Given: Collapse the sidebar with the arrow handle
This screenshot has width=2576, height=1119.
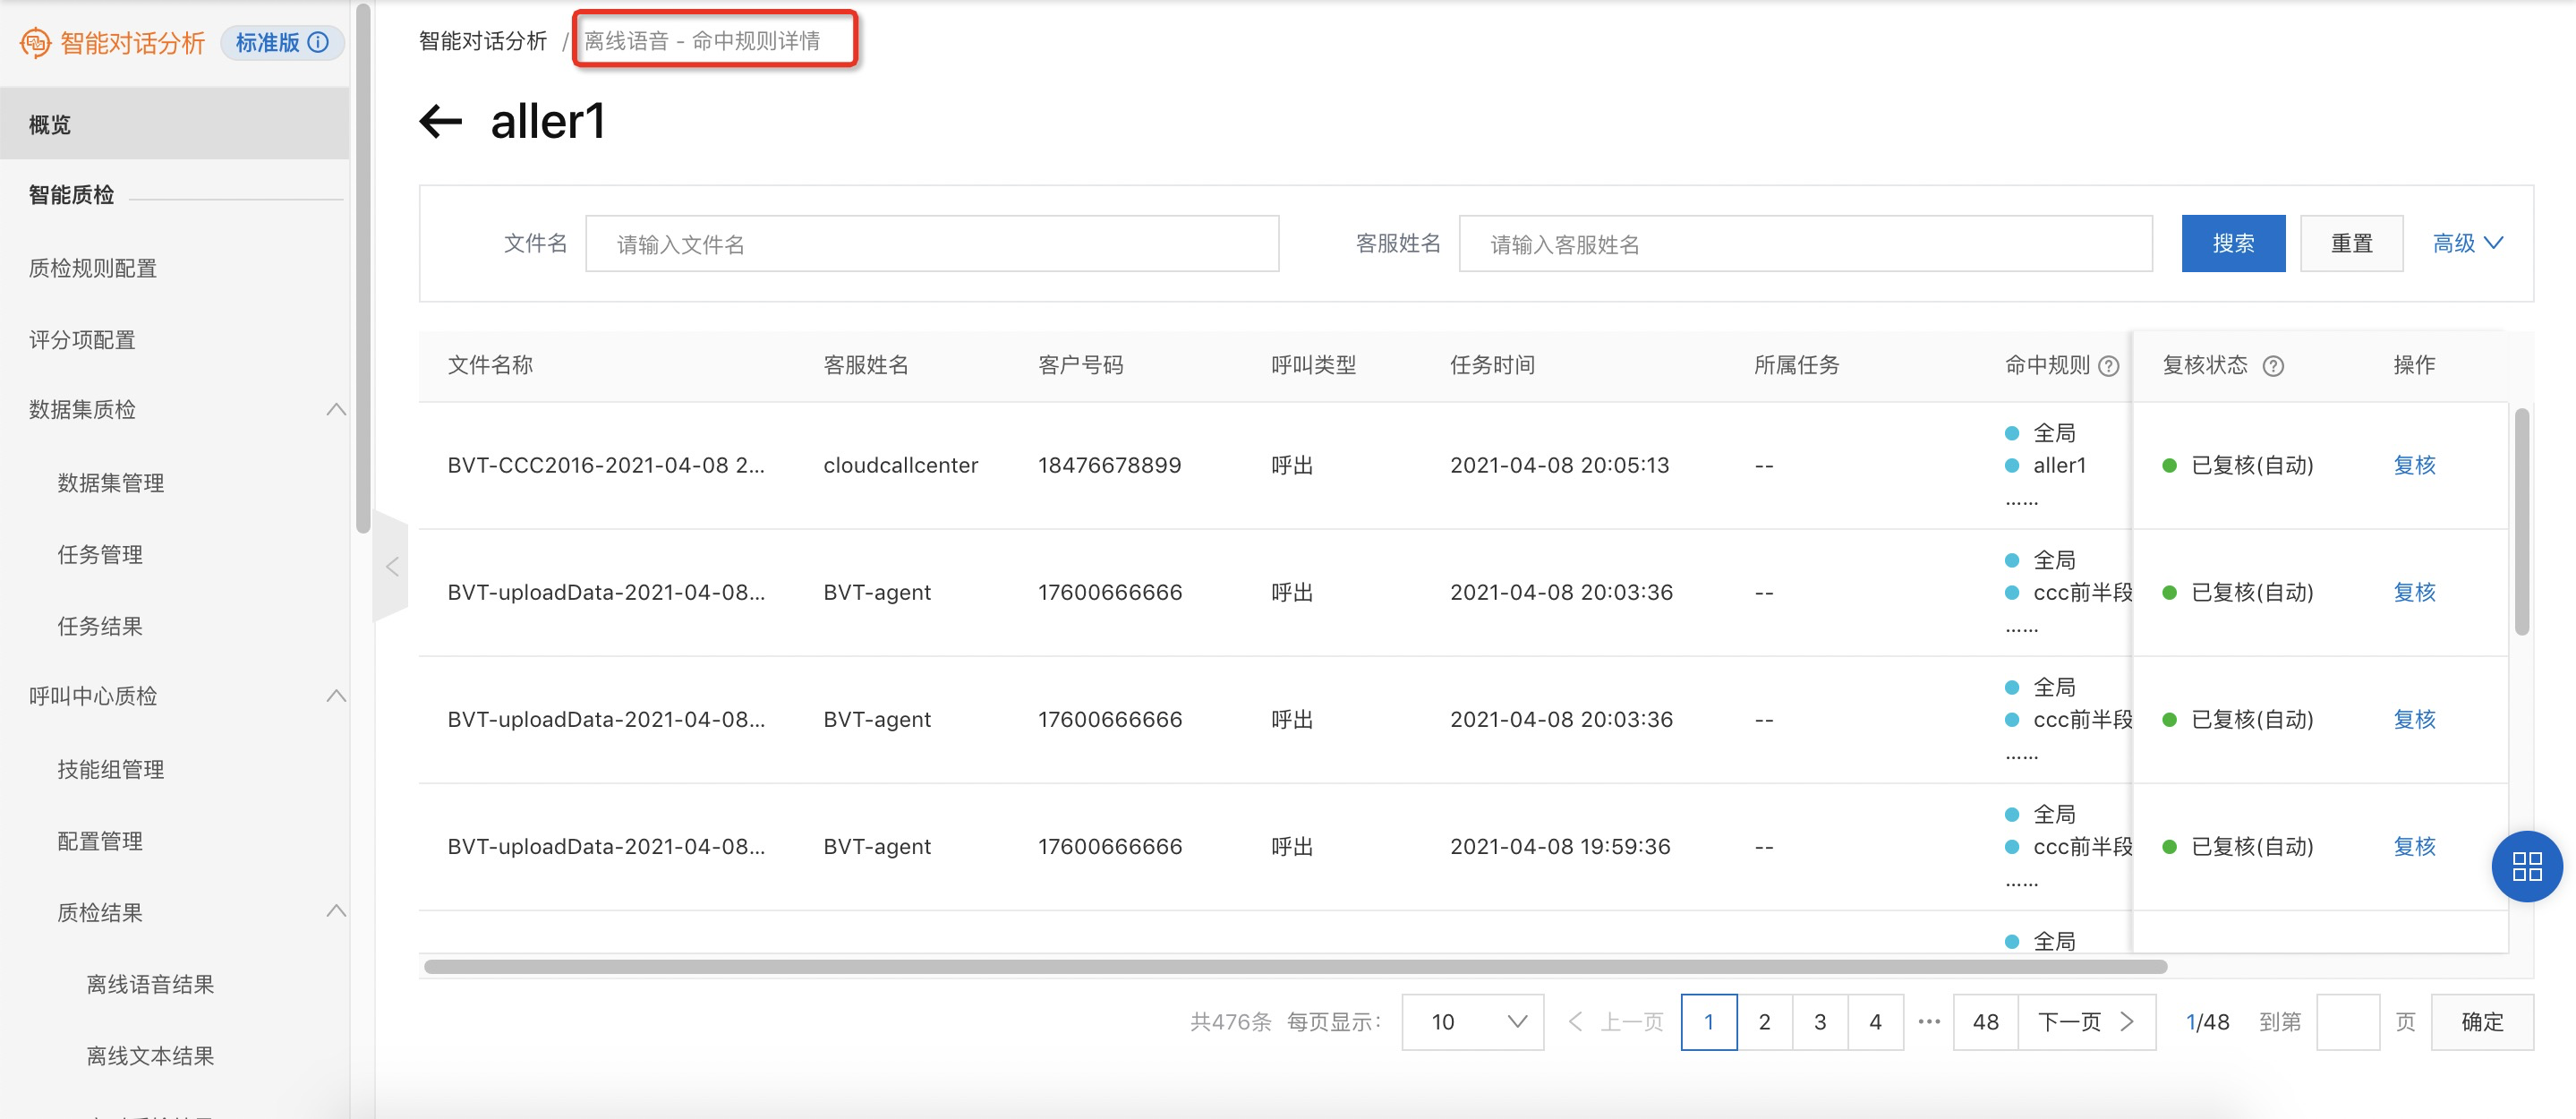Looking at the screenshot, I should [392, 567].
